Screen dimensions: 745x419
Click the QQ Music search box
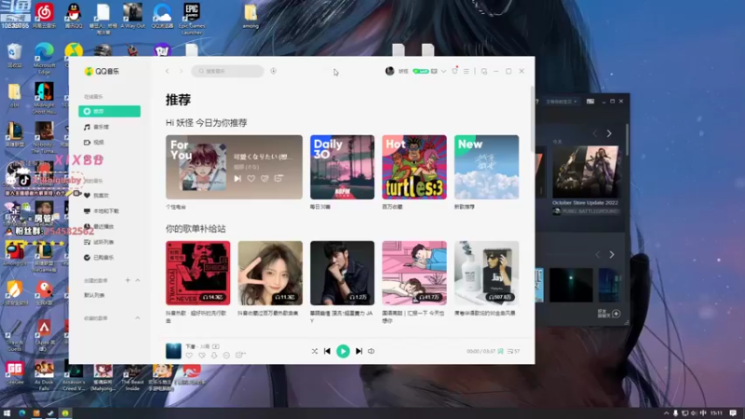click(227, 72)
